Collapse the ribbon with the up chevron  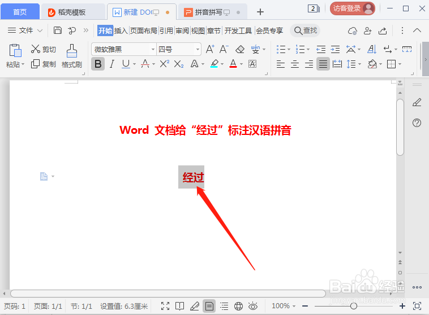coord(417,30)
